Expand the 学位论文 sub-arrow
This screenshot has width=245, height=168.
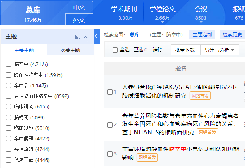163,22
